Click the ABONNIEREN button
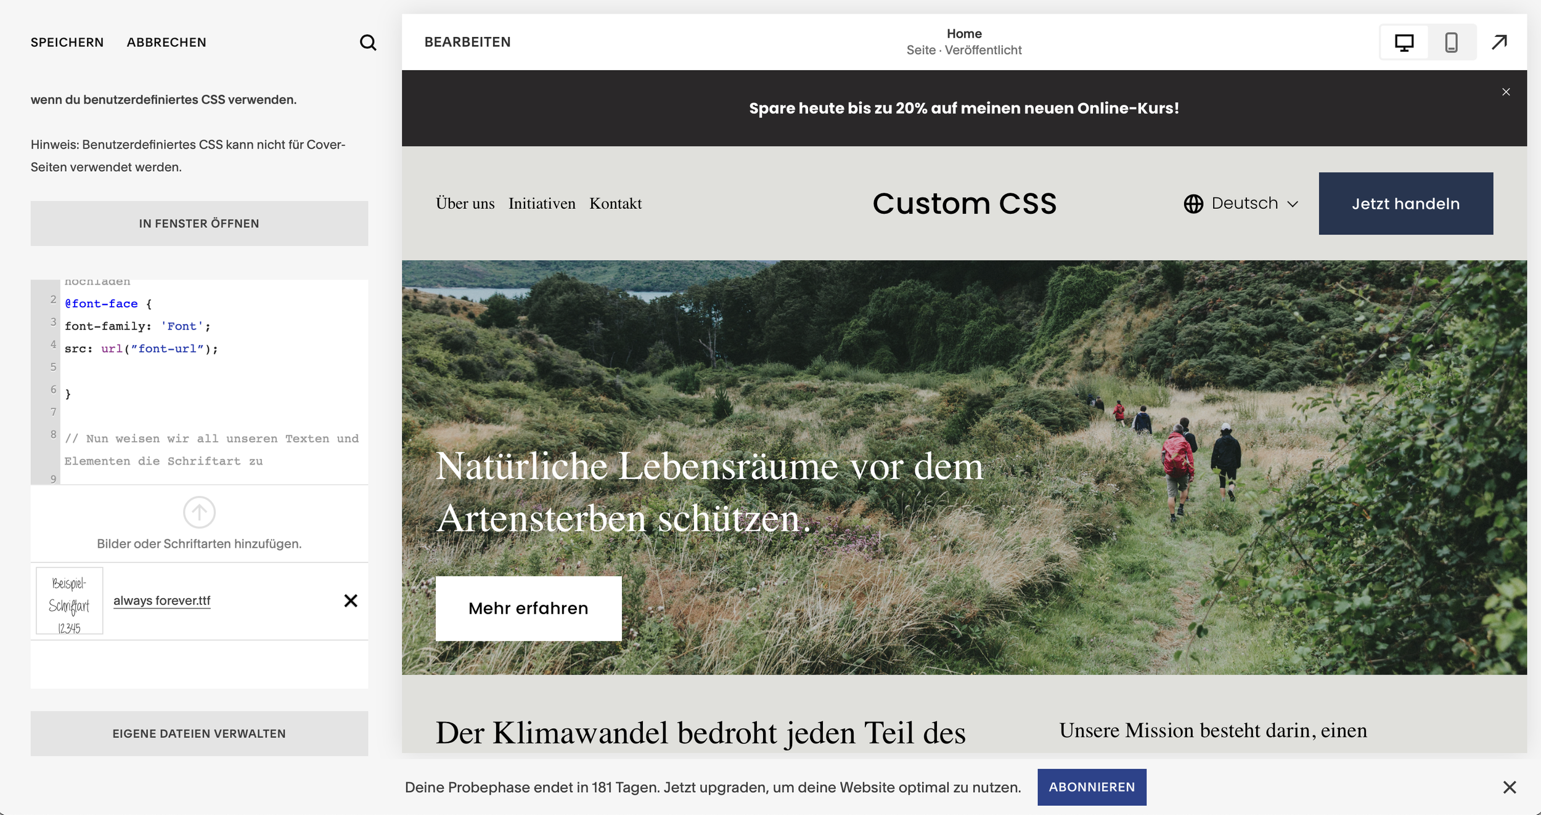 tap(1092, 787)
